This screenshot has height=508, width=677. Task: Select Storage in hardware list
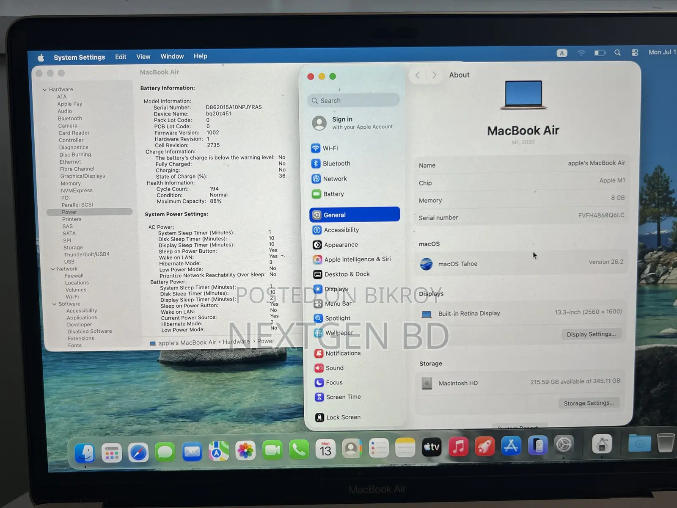73,248
